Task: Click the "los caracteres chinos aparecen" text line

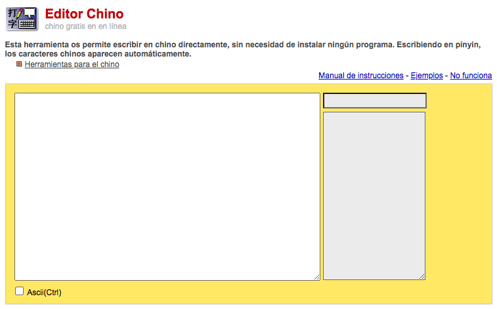Action: (98, 53)
